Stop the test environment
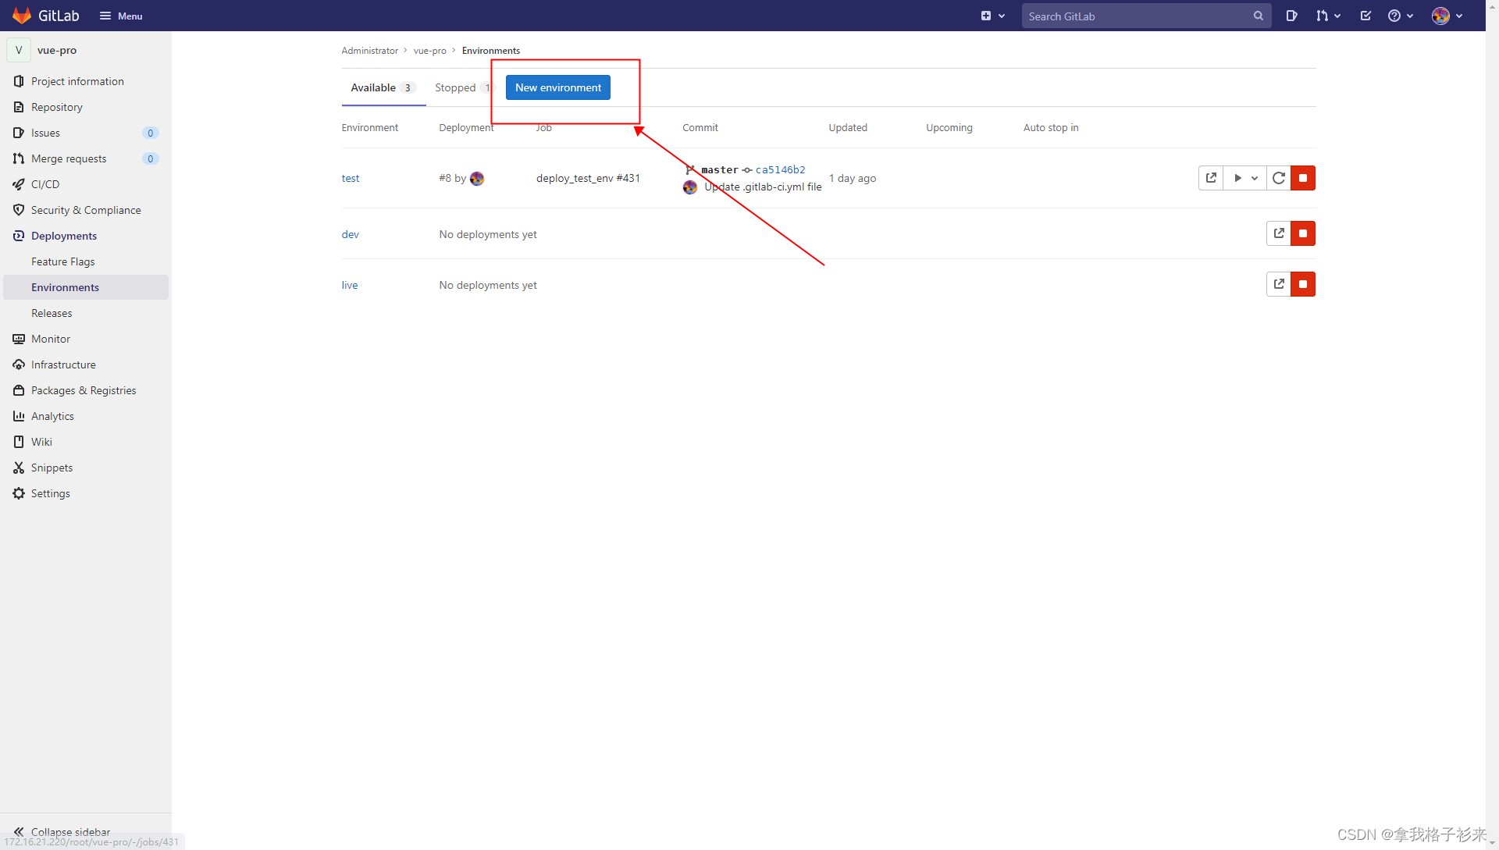 1302,178
